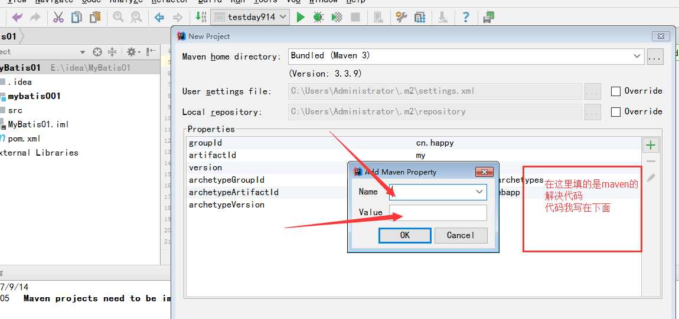Click the Copy icon in the toolbar
The height and width of the screenshot is (319, 679).
click(77, 17)
